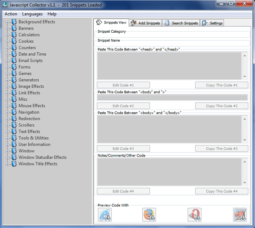Click the Banners folder icon
The height and width of the screenshot is (228, 255).
[x=14, y=28]
